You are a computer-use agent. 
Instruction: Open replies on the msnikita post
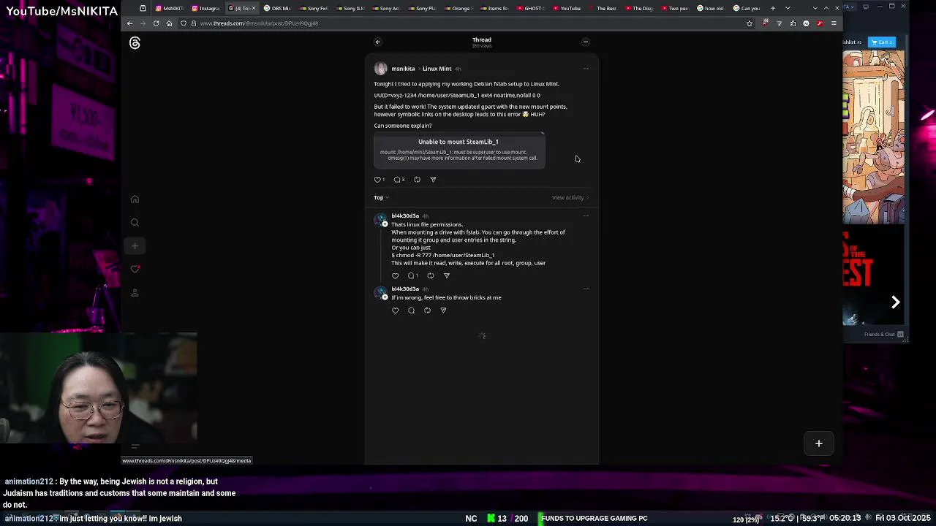tap(399, 180)
